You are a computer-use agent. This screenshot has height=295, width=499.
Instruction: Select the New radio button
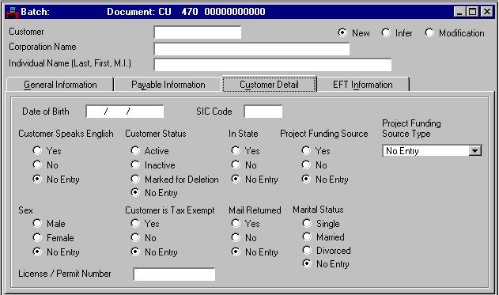click(x=342, y=32)
